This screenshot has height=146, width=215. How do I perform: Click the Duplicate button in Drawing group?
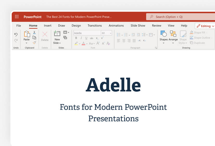click(x=198, y=43)
